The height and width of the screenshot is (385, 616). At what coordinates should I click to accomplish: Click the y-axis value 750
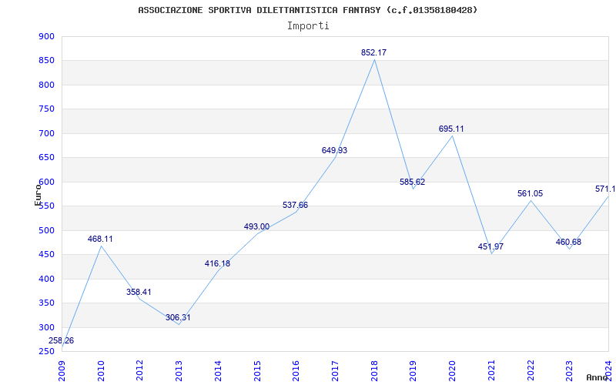46,109
